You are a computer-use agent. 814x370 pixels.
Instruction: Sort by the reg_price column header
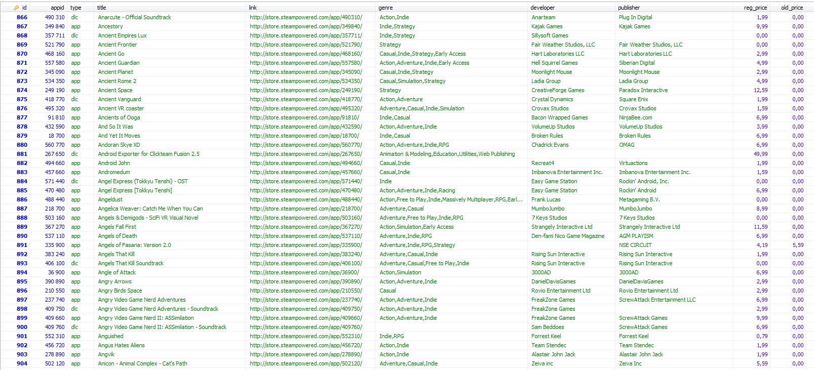[755, 8]
